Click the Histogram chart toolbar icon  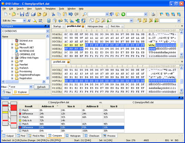click(72, 21)
